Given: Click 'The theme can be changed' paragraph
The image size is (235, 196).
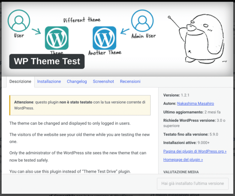Looking at the screenshot, I should (x=70, y=123).
